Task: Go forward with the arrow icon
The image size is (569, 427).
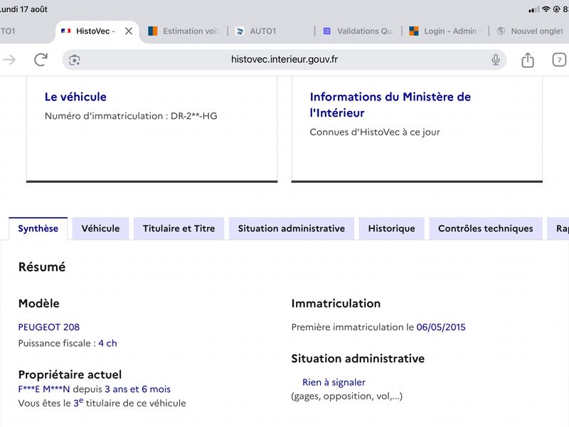Action: coord(9,60)
